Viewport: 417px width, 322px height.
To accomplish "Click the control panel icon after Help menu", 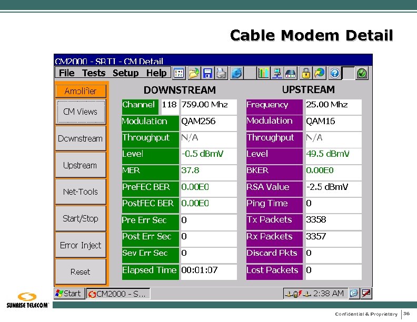I will click(x=178, y=73).
